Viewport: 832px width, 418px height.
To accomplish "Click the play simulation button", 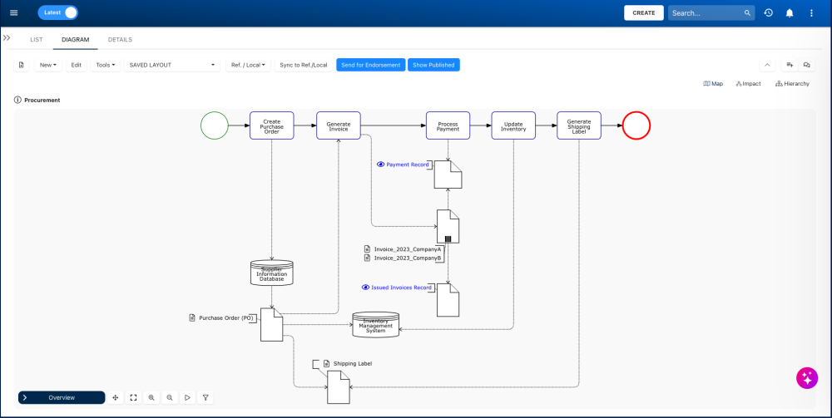I will [x=187, y=397].
